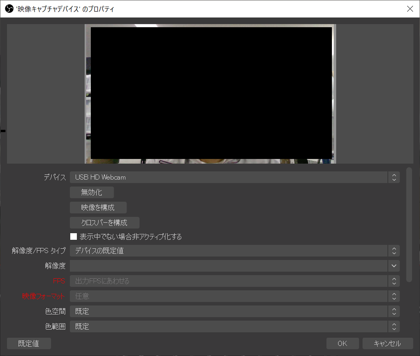This screenshot has height=356, width=420.
Task: Open the empty 解像度 dropdown
Action: (229, 266)
